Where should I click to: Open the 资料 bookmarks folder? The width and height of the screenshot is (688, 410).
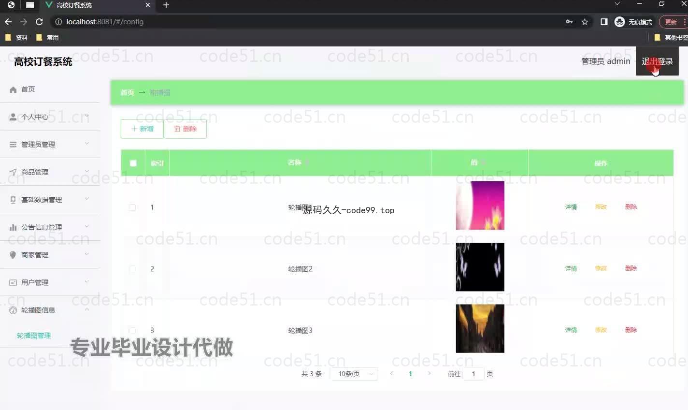[16, 37]
